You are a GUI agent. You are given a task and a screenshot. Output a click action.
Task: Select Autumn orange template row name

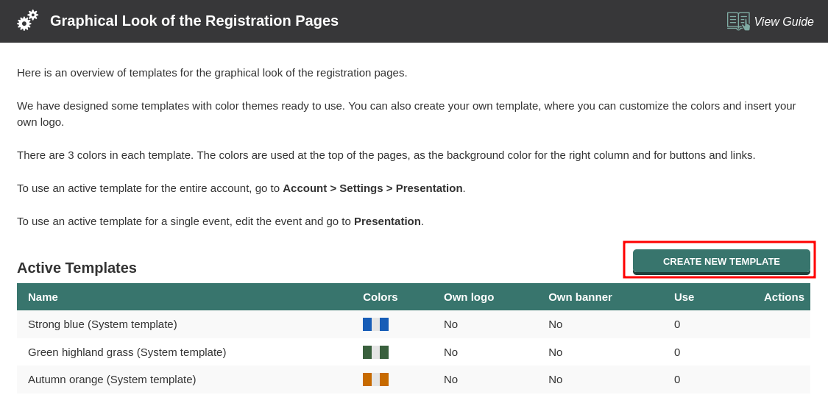click(x=112, y=379)
